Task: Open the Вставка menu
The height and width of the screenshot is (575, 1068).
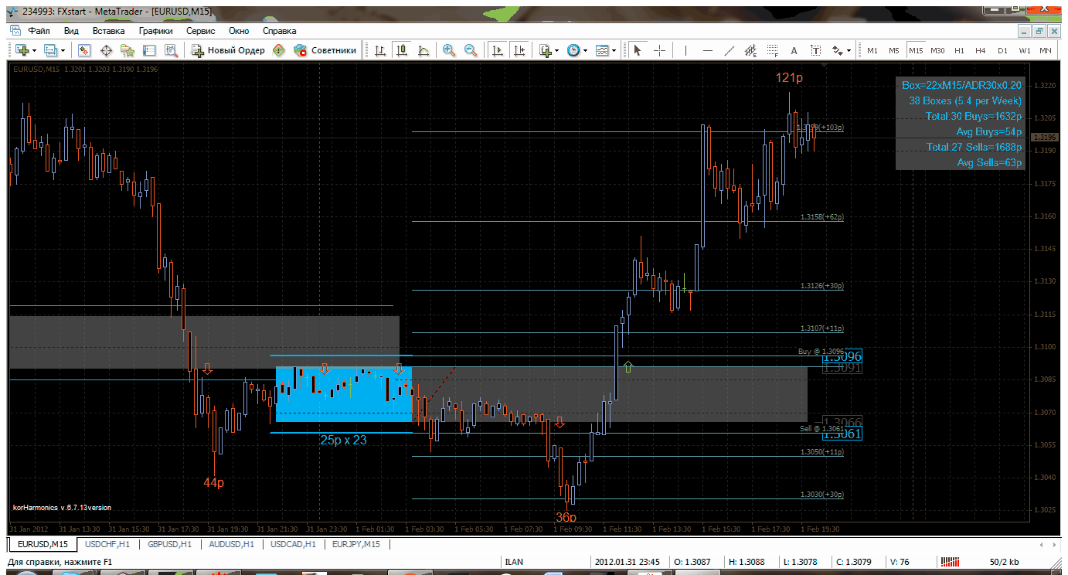Action: (108, 31)
